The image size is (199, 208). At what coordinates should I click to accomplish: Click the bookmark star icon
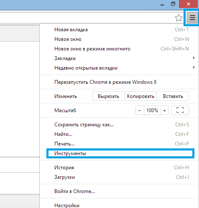click(x=179, y=18)
